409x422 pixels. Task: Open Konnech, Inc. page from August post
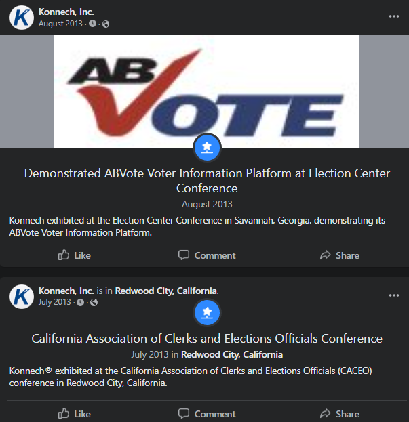pos(66,12)
